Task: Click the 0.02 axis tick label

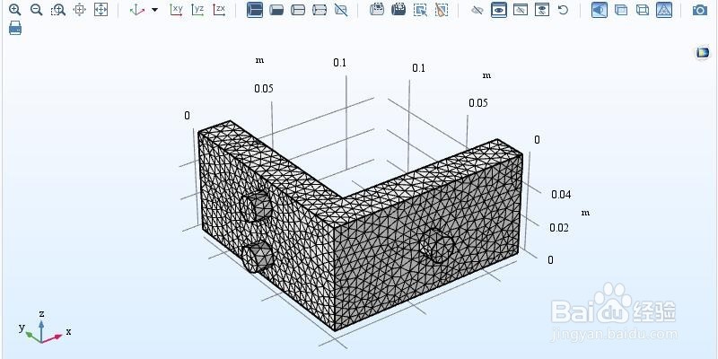Action: point(559,228)
